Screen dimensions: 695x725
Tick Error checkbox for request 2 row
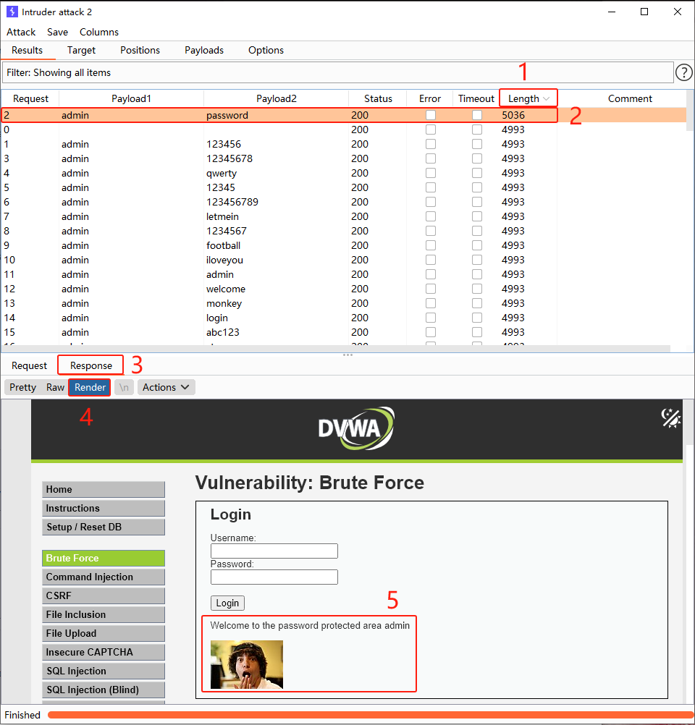[431, 115]
